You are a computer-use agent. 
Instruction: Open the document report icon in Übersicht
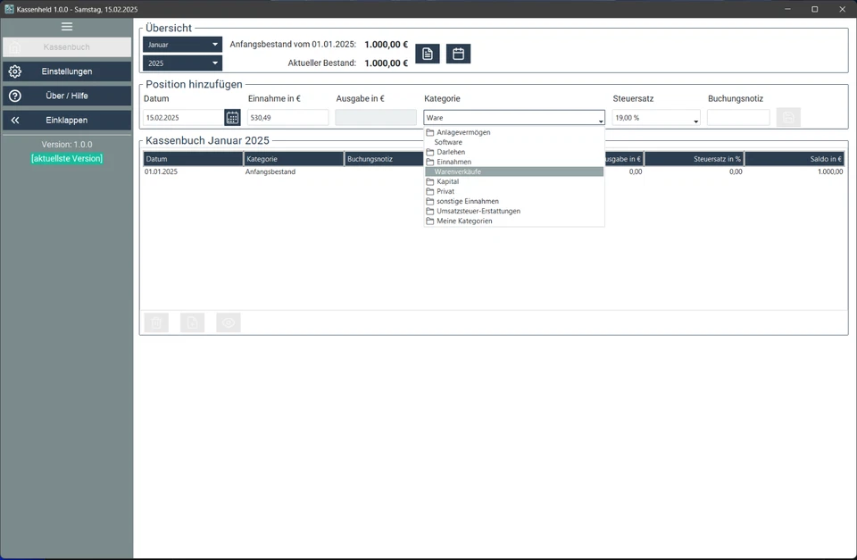428,54
